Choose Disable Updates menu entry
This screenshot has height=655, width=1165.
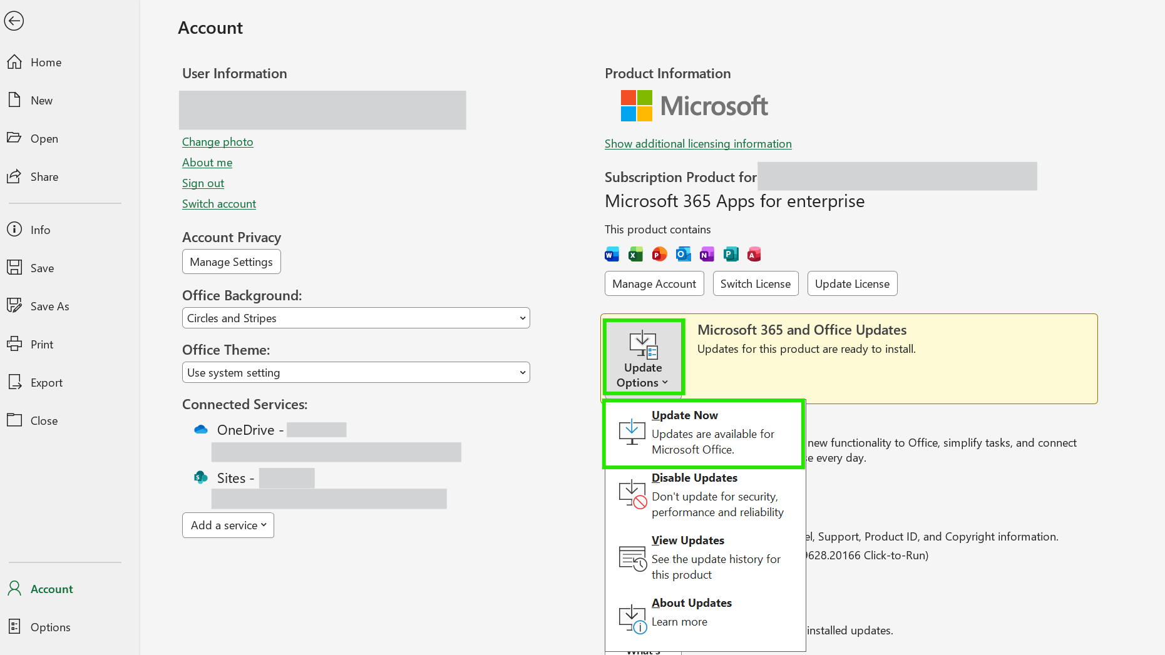[705, 495]
